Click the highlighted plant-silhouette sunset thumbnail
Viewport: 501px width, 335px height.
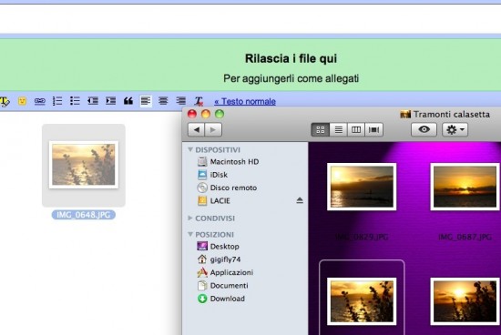[362, 301]
